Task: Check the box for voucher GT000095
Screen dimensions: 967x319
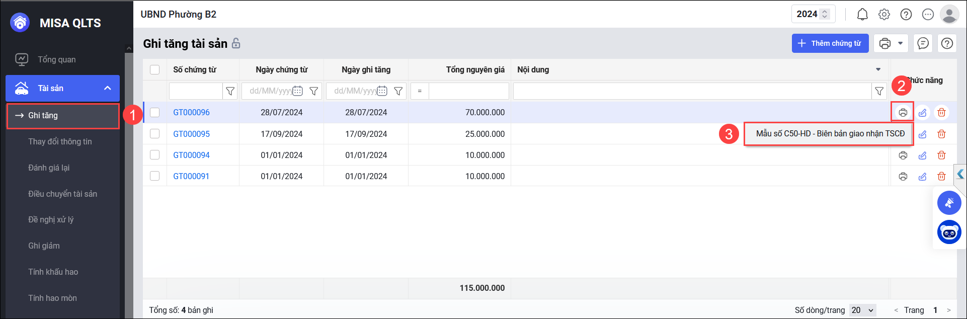Action: 155,134
